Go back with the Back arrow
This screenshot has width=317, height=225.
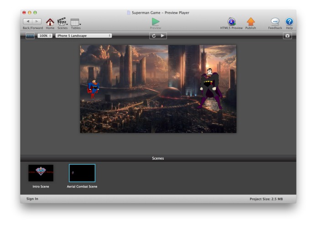point(28,21)
